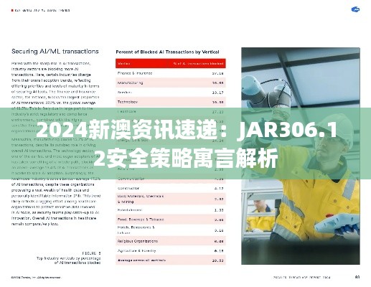Select the 'Agriculture & Forestry' row label
The image size is (371, 287).
point(136,250)
